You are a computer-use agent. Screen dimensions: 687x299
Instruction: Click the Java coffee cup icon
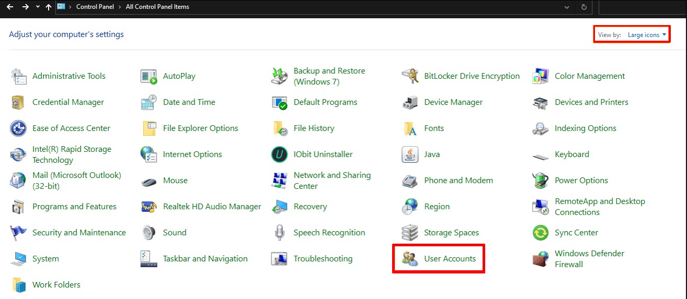tap(410, 154)
